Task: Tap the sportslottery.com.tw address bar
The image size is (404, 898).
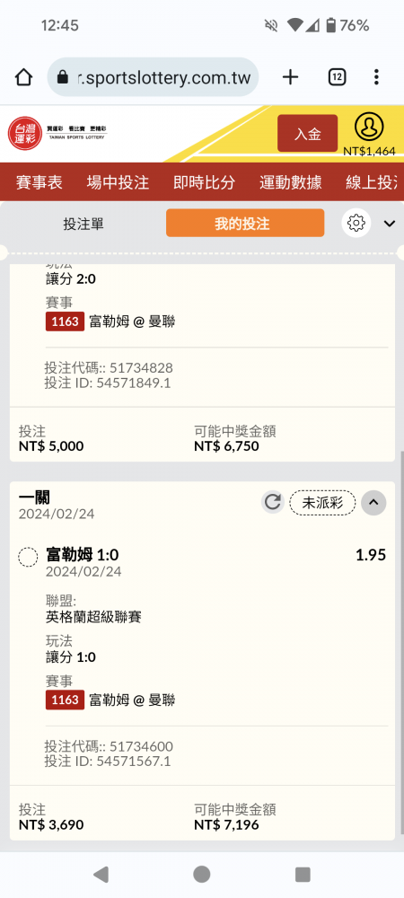Action: [153, 76]
